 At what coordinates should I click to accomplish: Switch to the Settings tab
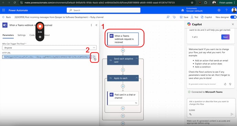21,35
